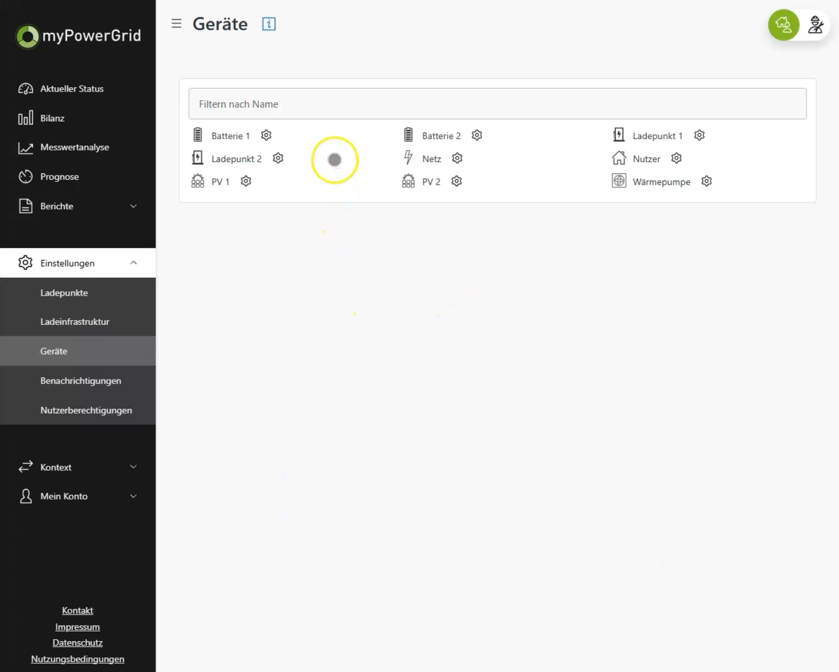
Task: Click the gear icon beside Netz
Action: [457, 158]
